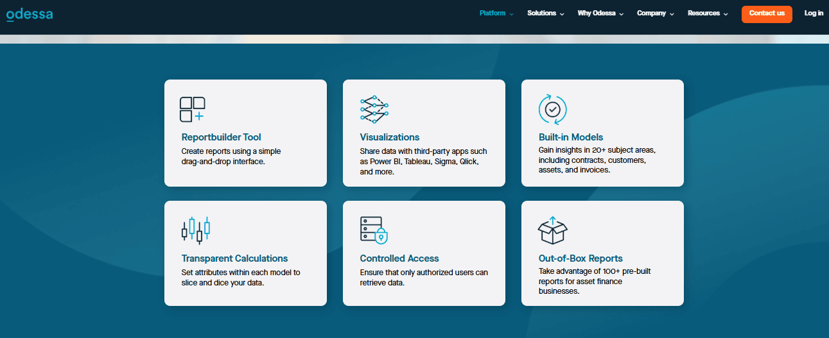This screenshot has height=338, width=829.
Task: Click the Log in link
Action: coord(814,13)
